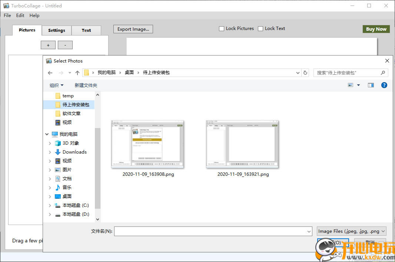Switch to the Settings tab

pos(56,30)
